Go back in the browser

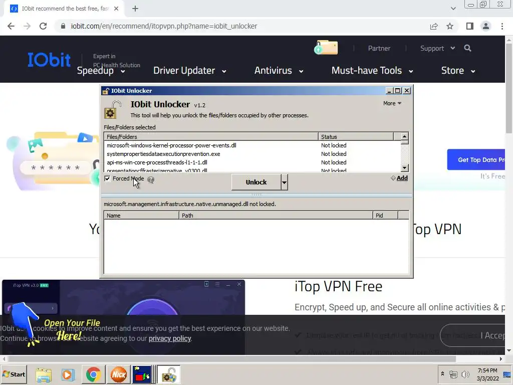(x=11, y=26)
